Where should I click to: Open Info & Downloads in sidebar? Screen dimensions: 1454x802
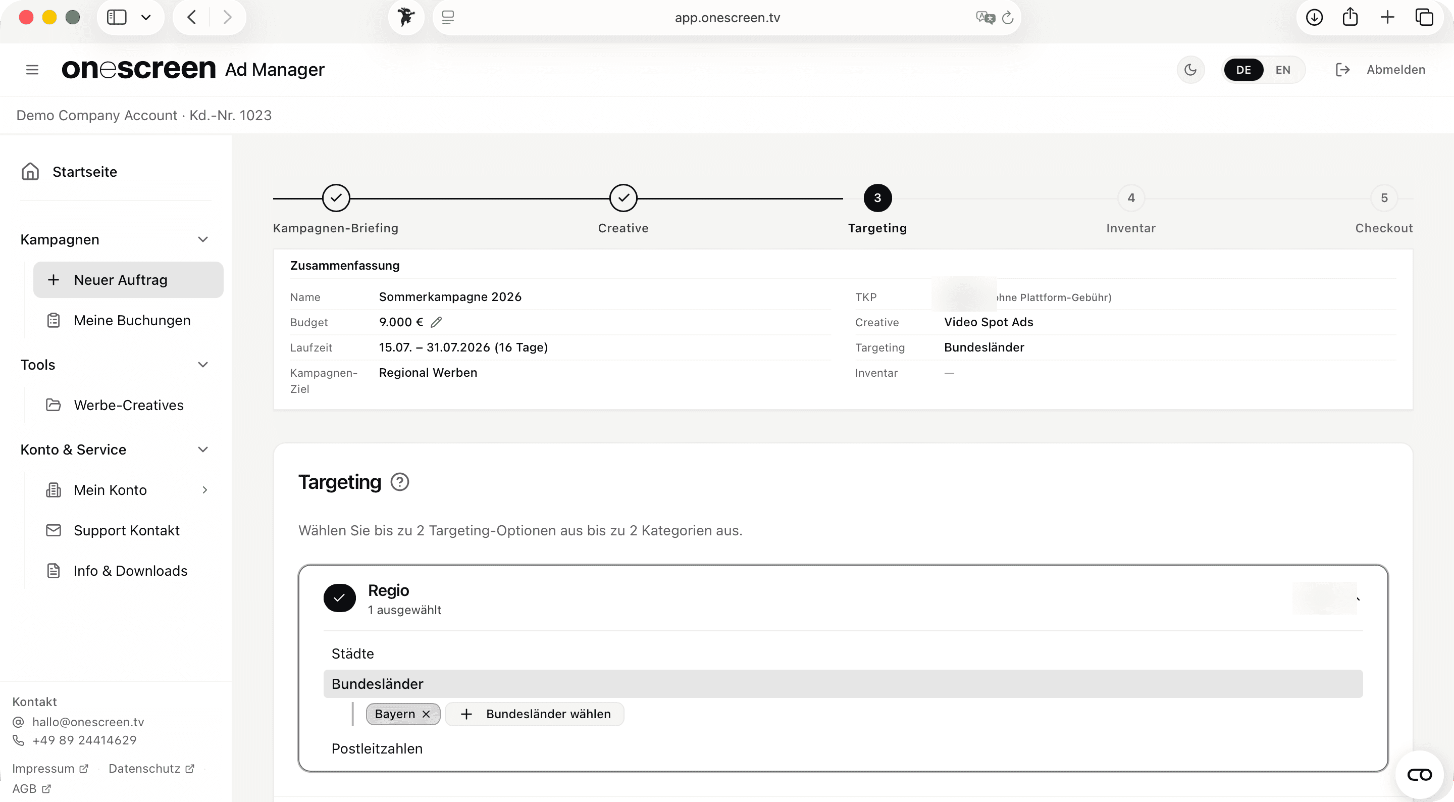128,571
